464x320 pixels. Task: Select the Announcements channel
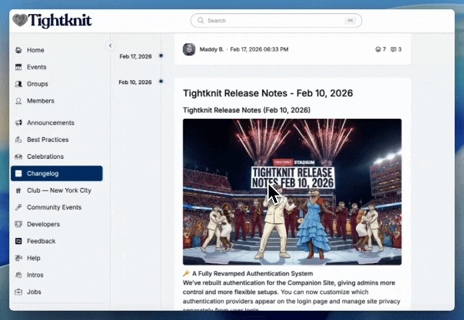(x=57, y=123)
